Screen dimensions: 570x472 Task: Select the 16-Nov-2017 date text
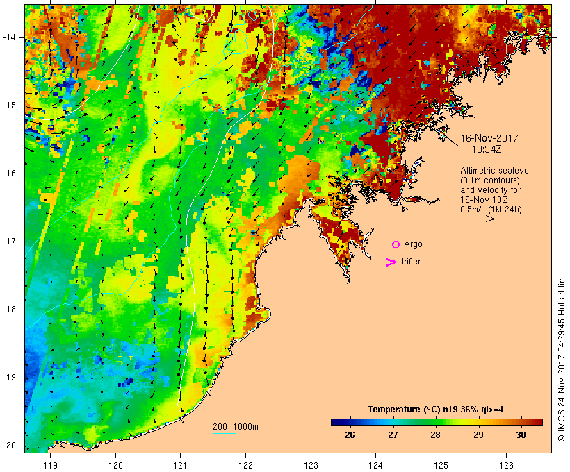[489, 138]
